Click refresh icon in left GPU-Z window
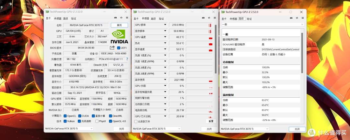 click(121, 17)
